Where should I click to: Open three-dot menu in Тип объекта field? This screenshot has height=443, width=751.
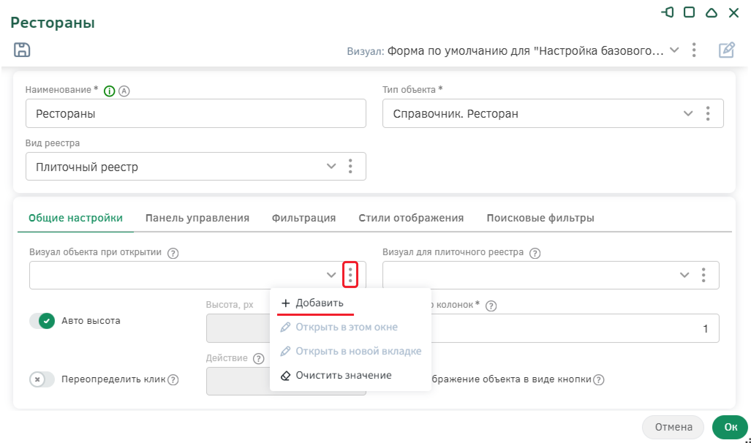point(708,114)
